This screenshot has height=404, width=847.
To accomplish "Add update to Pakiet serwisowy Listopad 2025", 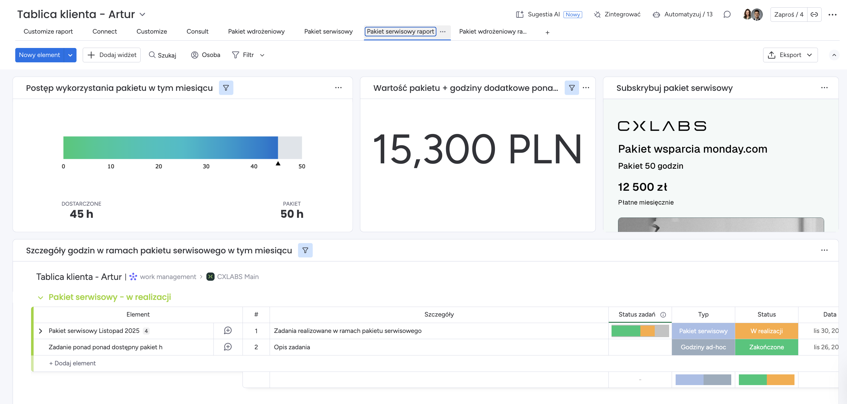I will 228,331.
